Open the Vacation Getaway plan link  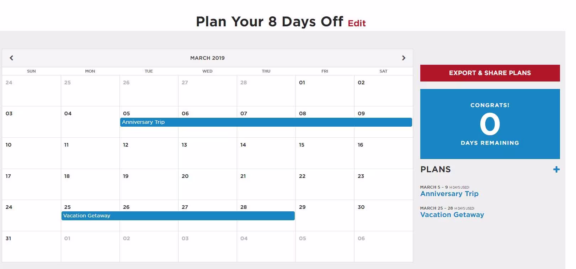(452, 215)
